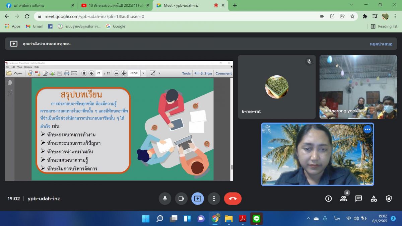Open options on self video tile

(x=367, y=129)
